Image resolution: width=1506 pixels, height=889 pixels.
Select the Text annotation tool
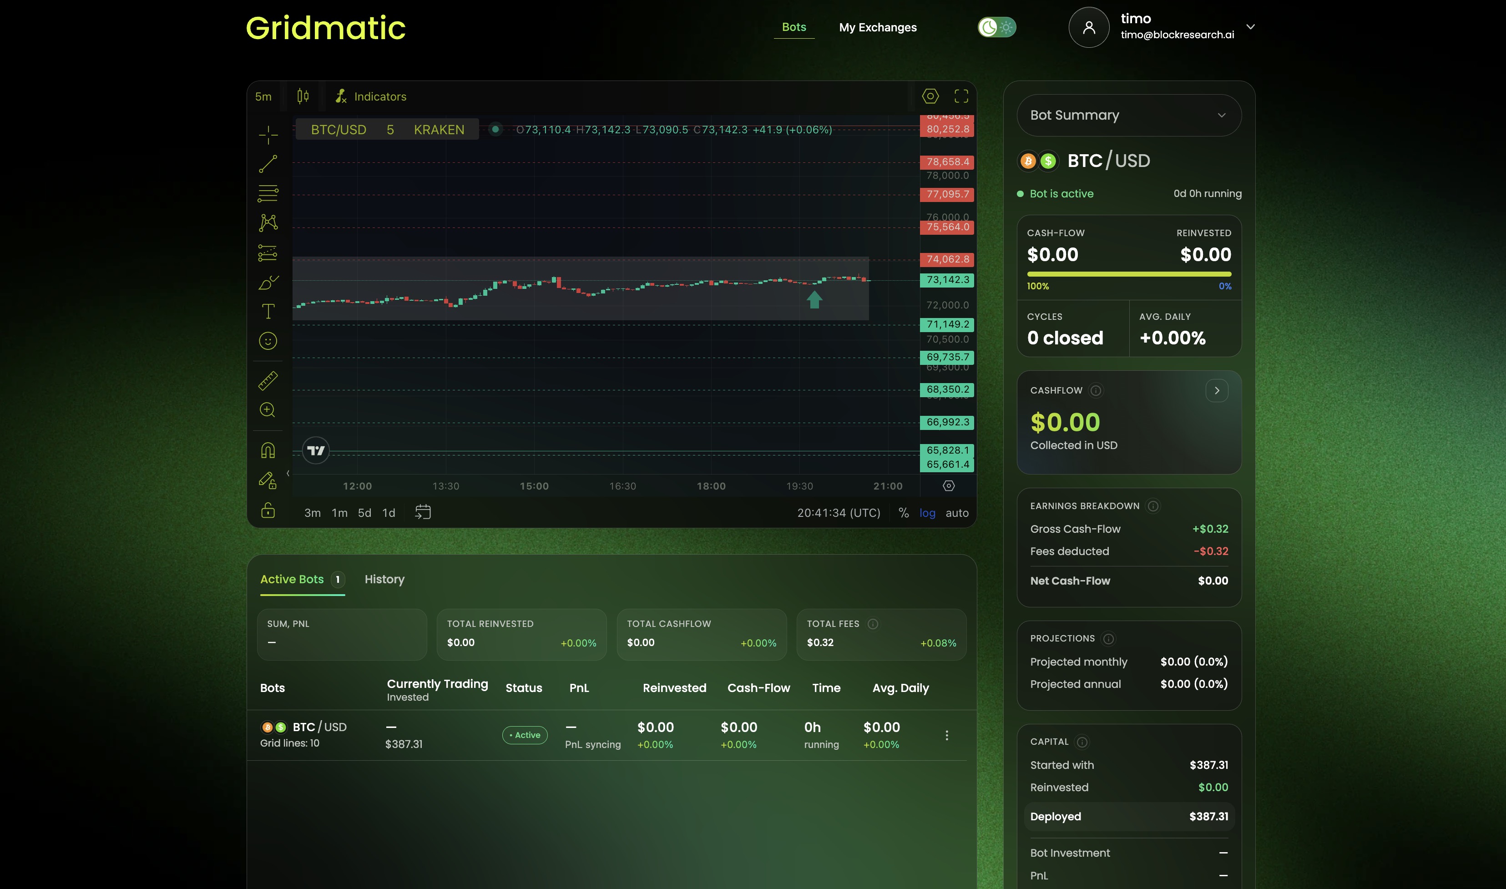pyautogui.click(x=268, y=312)
